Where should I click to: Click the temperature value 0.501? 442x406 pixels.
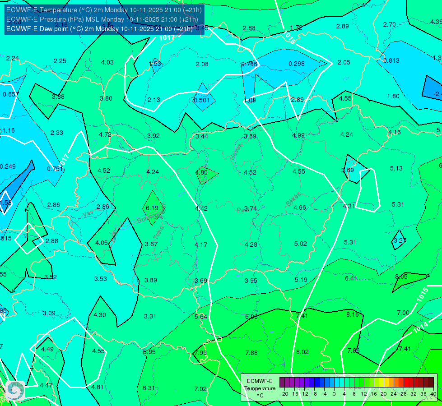click(201, 100)
